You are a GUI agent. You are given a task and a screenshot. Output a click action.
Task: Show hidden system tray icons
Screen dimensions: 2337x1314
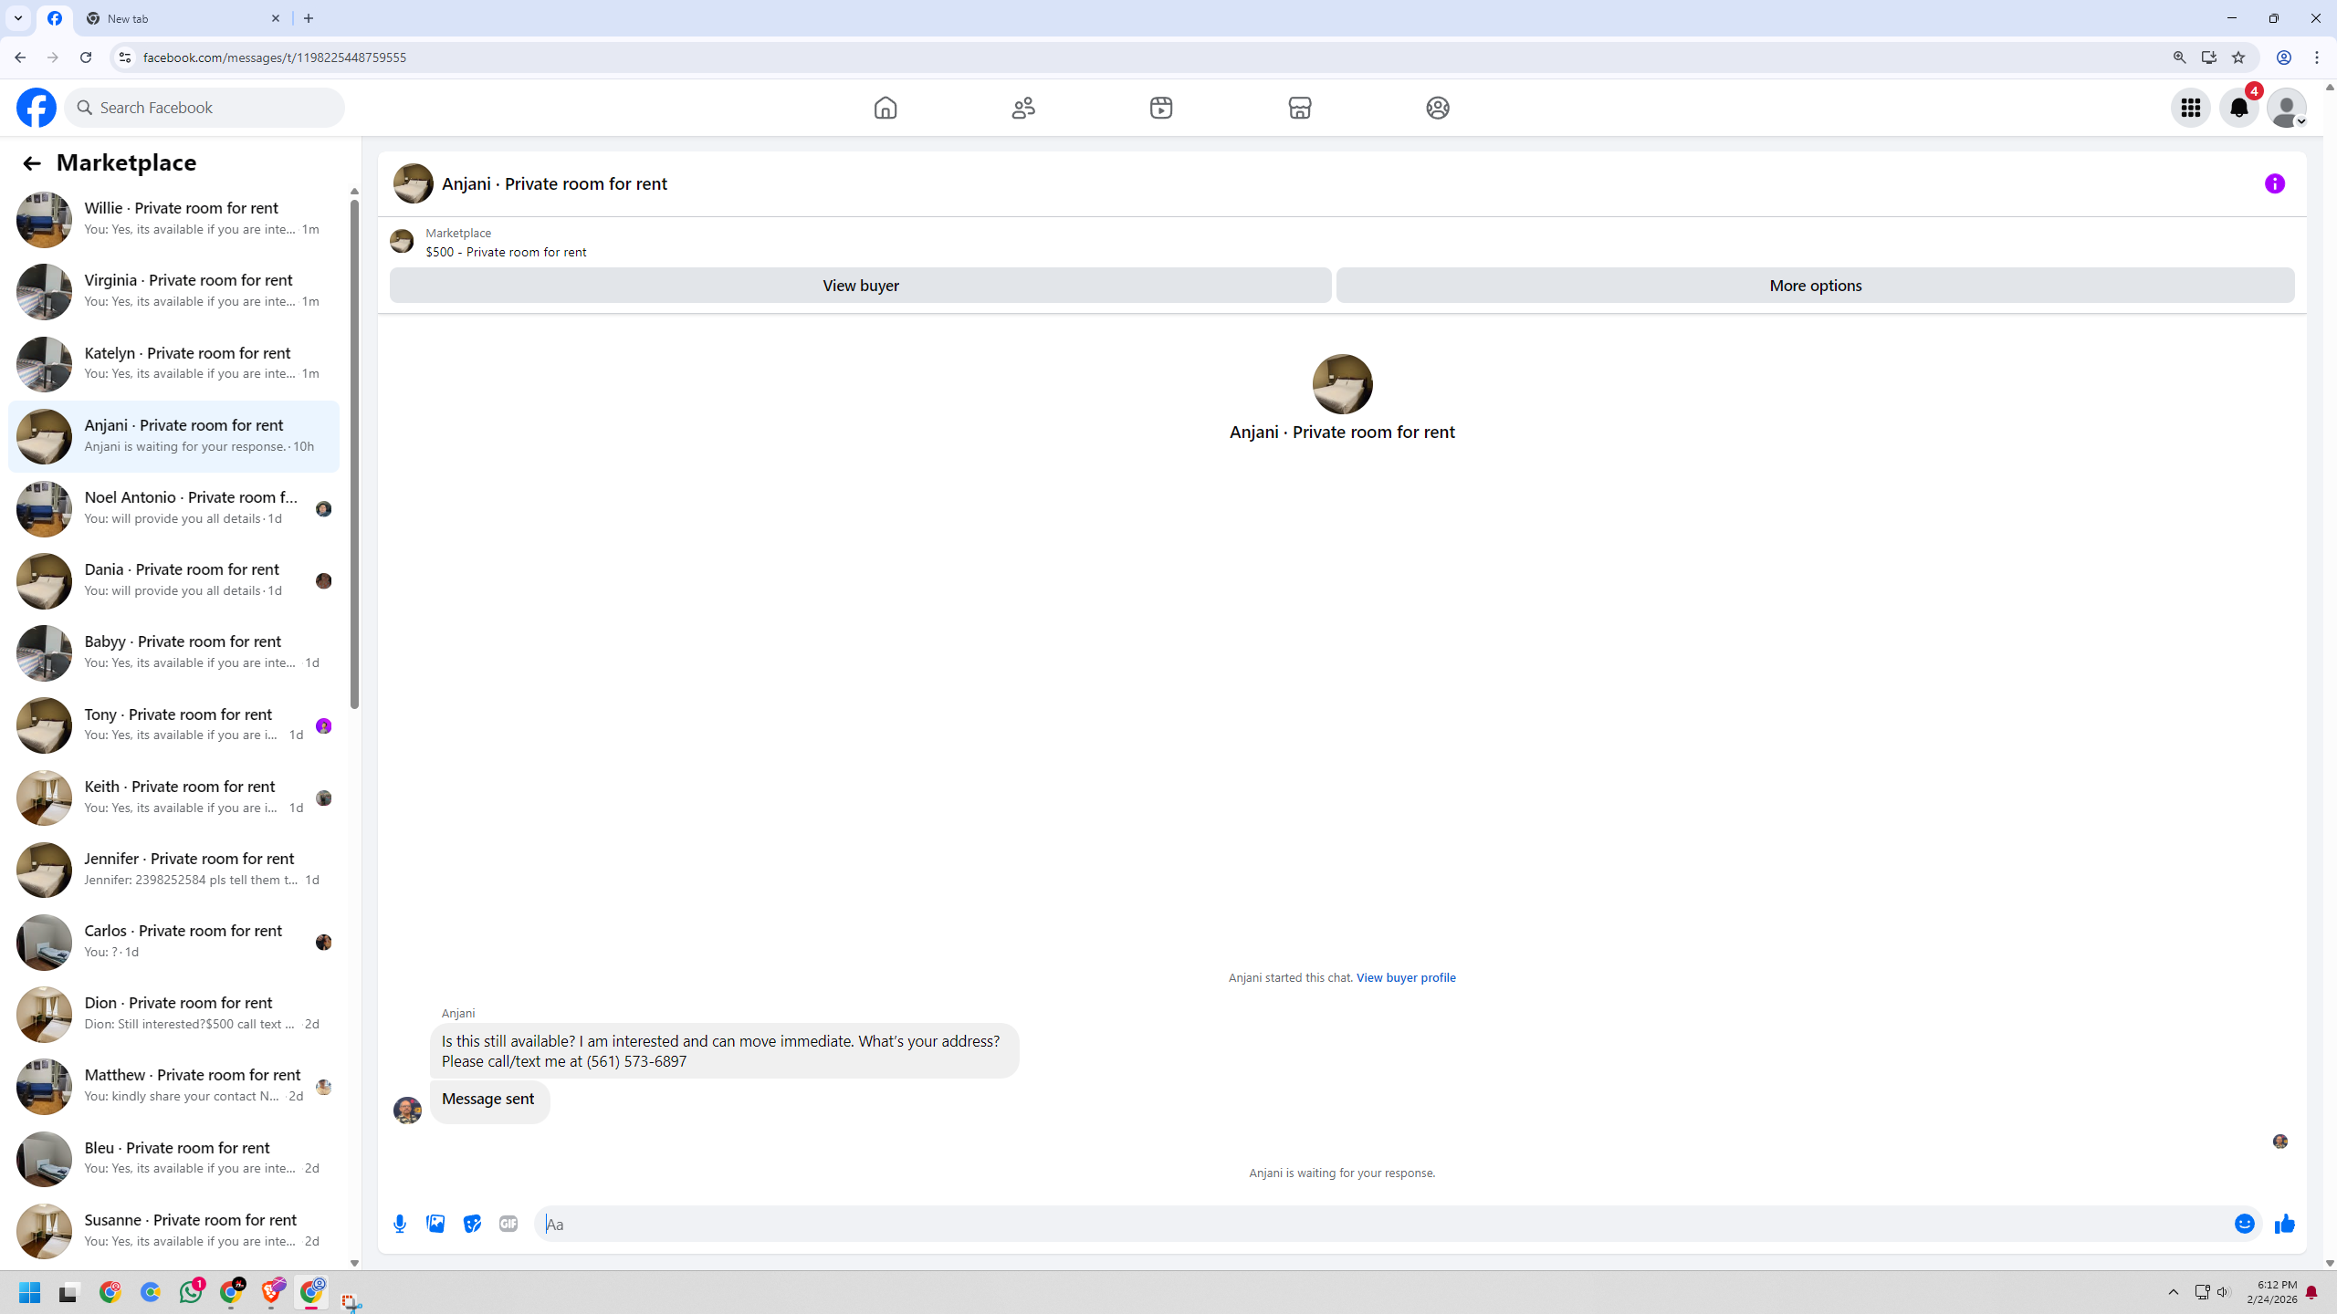2173,1292
